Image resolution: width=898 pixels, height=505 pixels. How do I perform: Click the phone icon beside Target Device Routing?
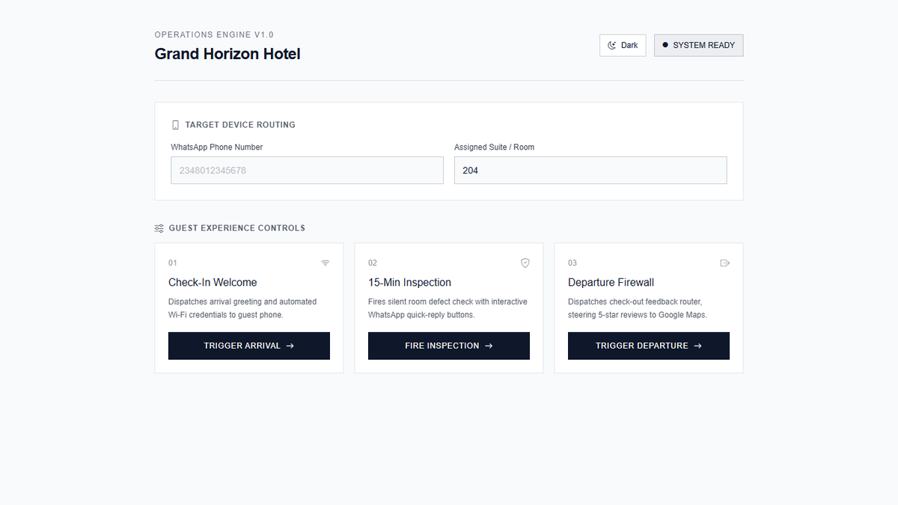point(175,125)
